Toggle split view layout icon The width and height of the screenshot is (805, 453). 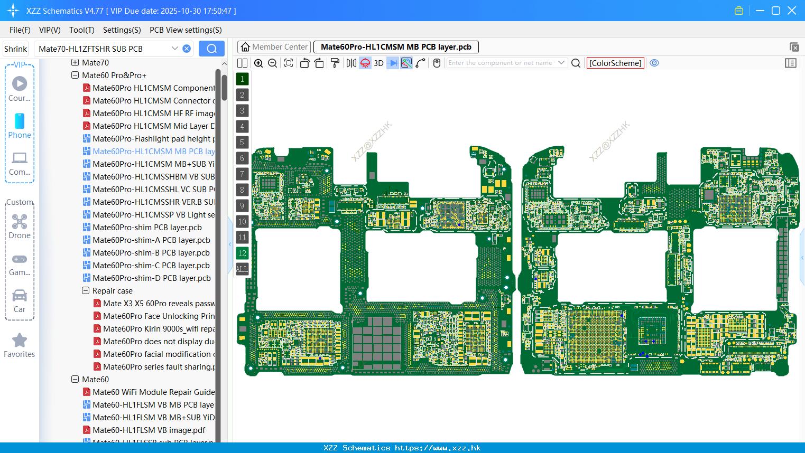(242, 63)
